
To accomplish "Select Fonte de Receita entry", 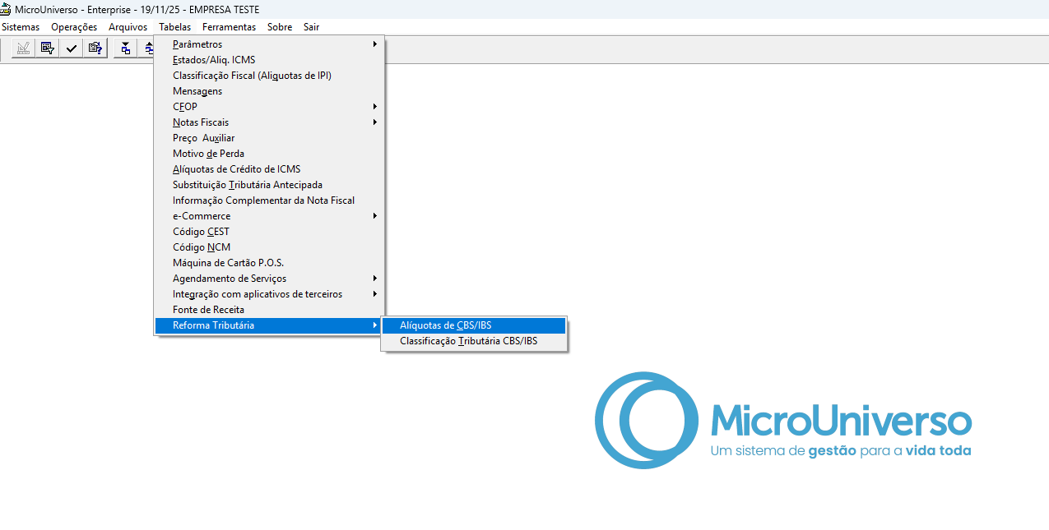I will 208,310.
